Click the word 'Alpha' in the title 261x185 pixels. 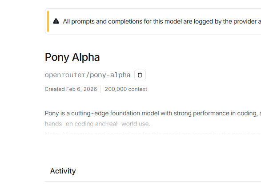point(86,57)
